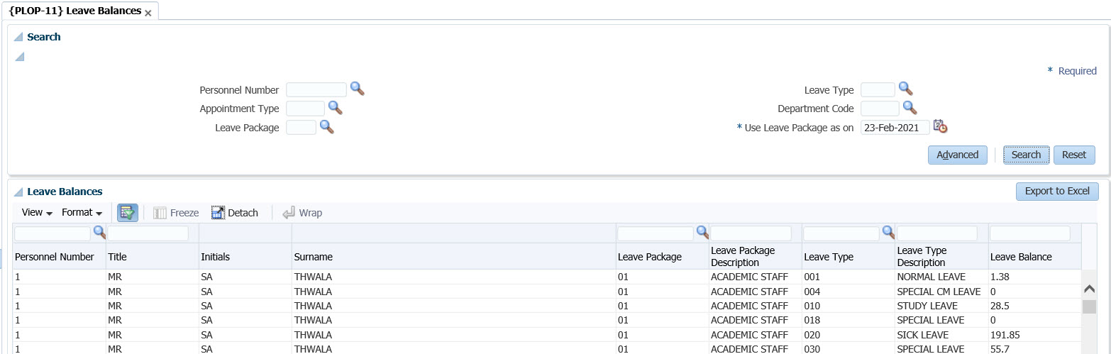Open the Leave Type search lookup
The width and height of the screenshot is (1111, 354).
coord(905,89)
